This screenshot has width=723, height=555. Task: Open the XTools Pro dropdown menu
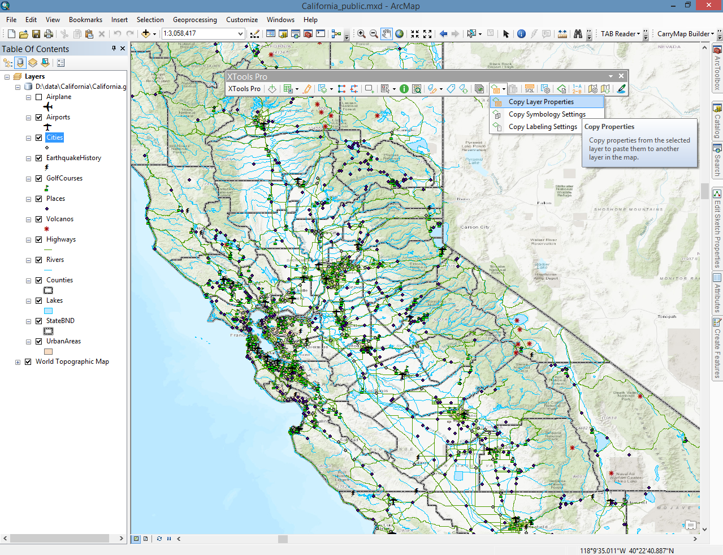pos(244,89)
